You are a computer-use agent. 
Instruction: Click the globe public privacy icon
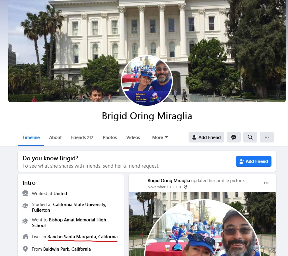click(x=186, y=187)
